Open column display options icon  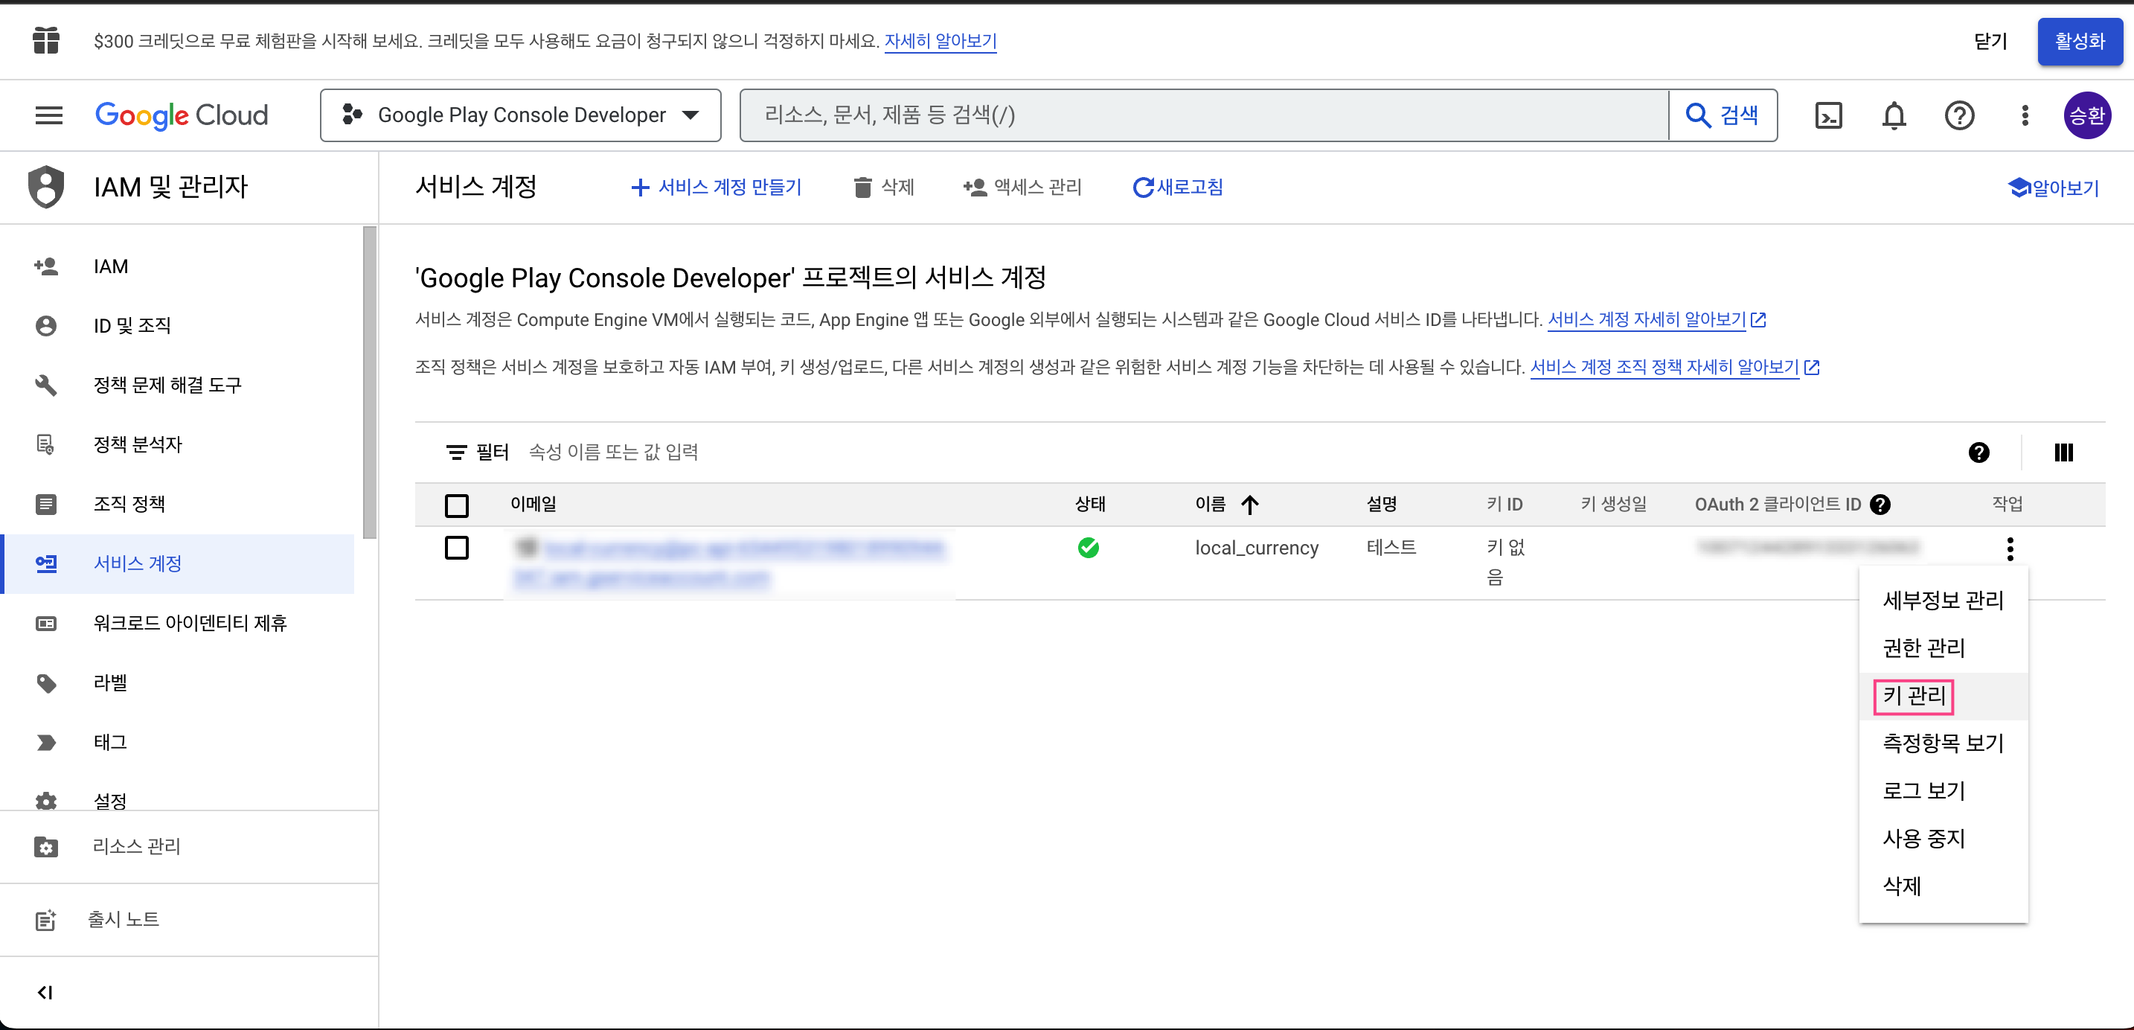[x=2063, y=452]
